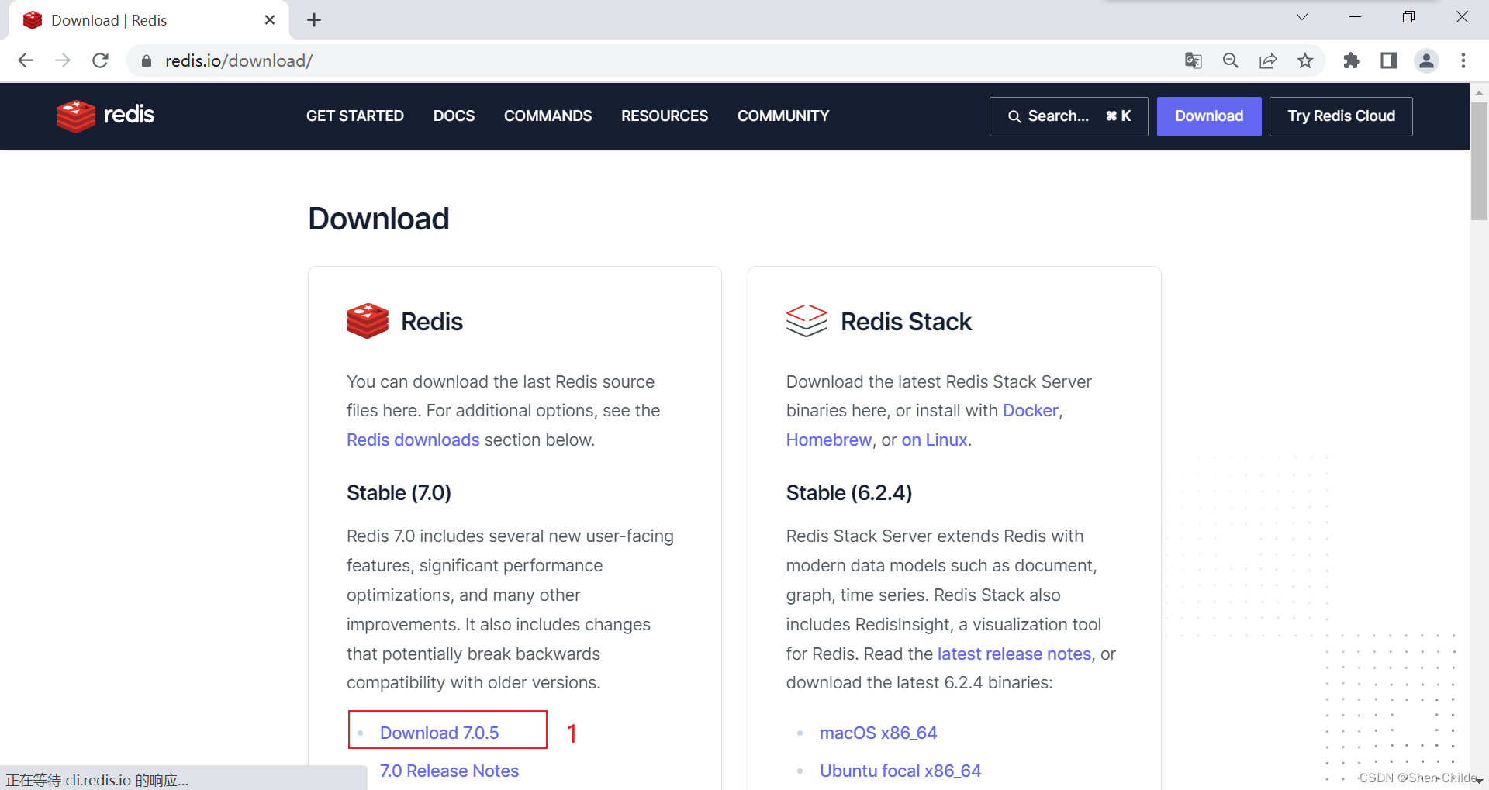Click the Try Redis Cloud button

[1341, 116]
